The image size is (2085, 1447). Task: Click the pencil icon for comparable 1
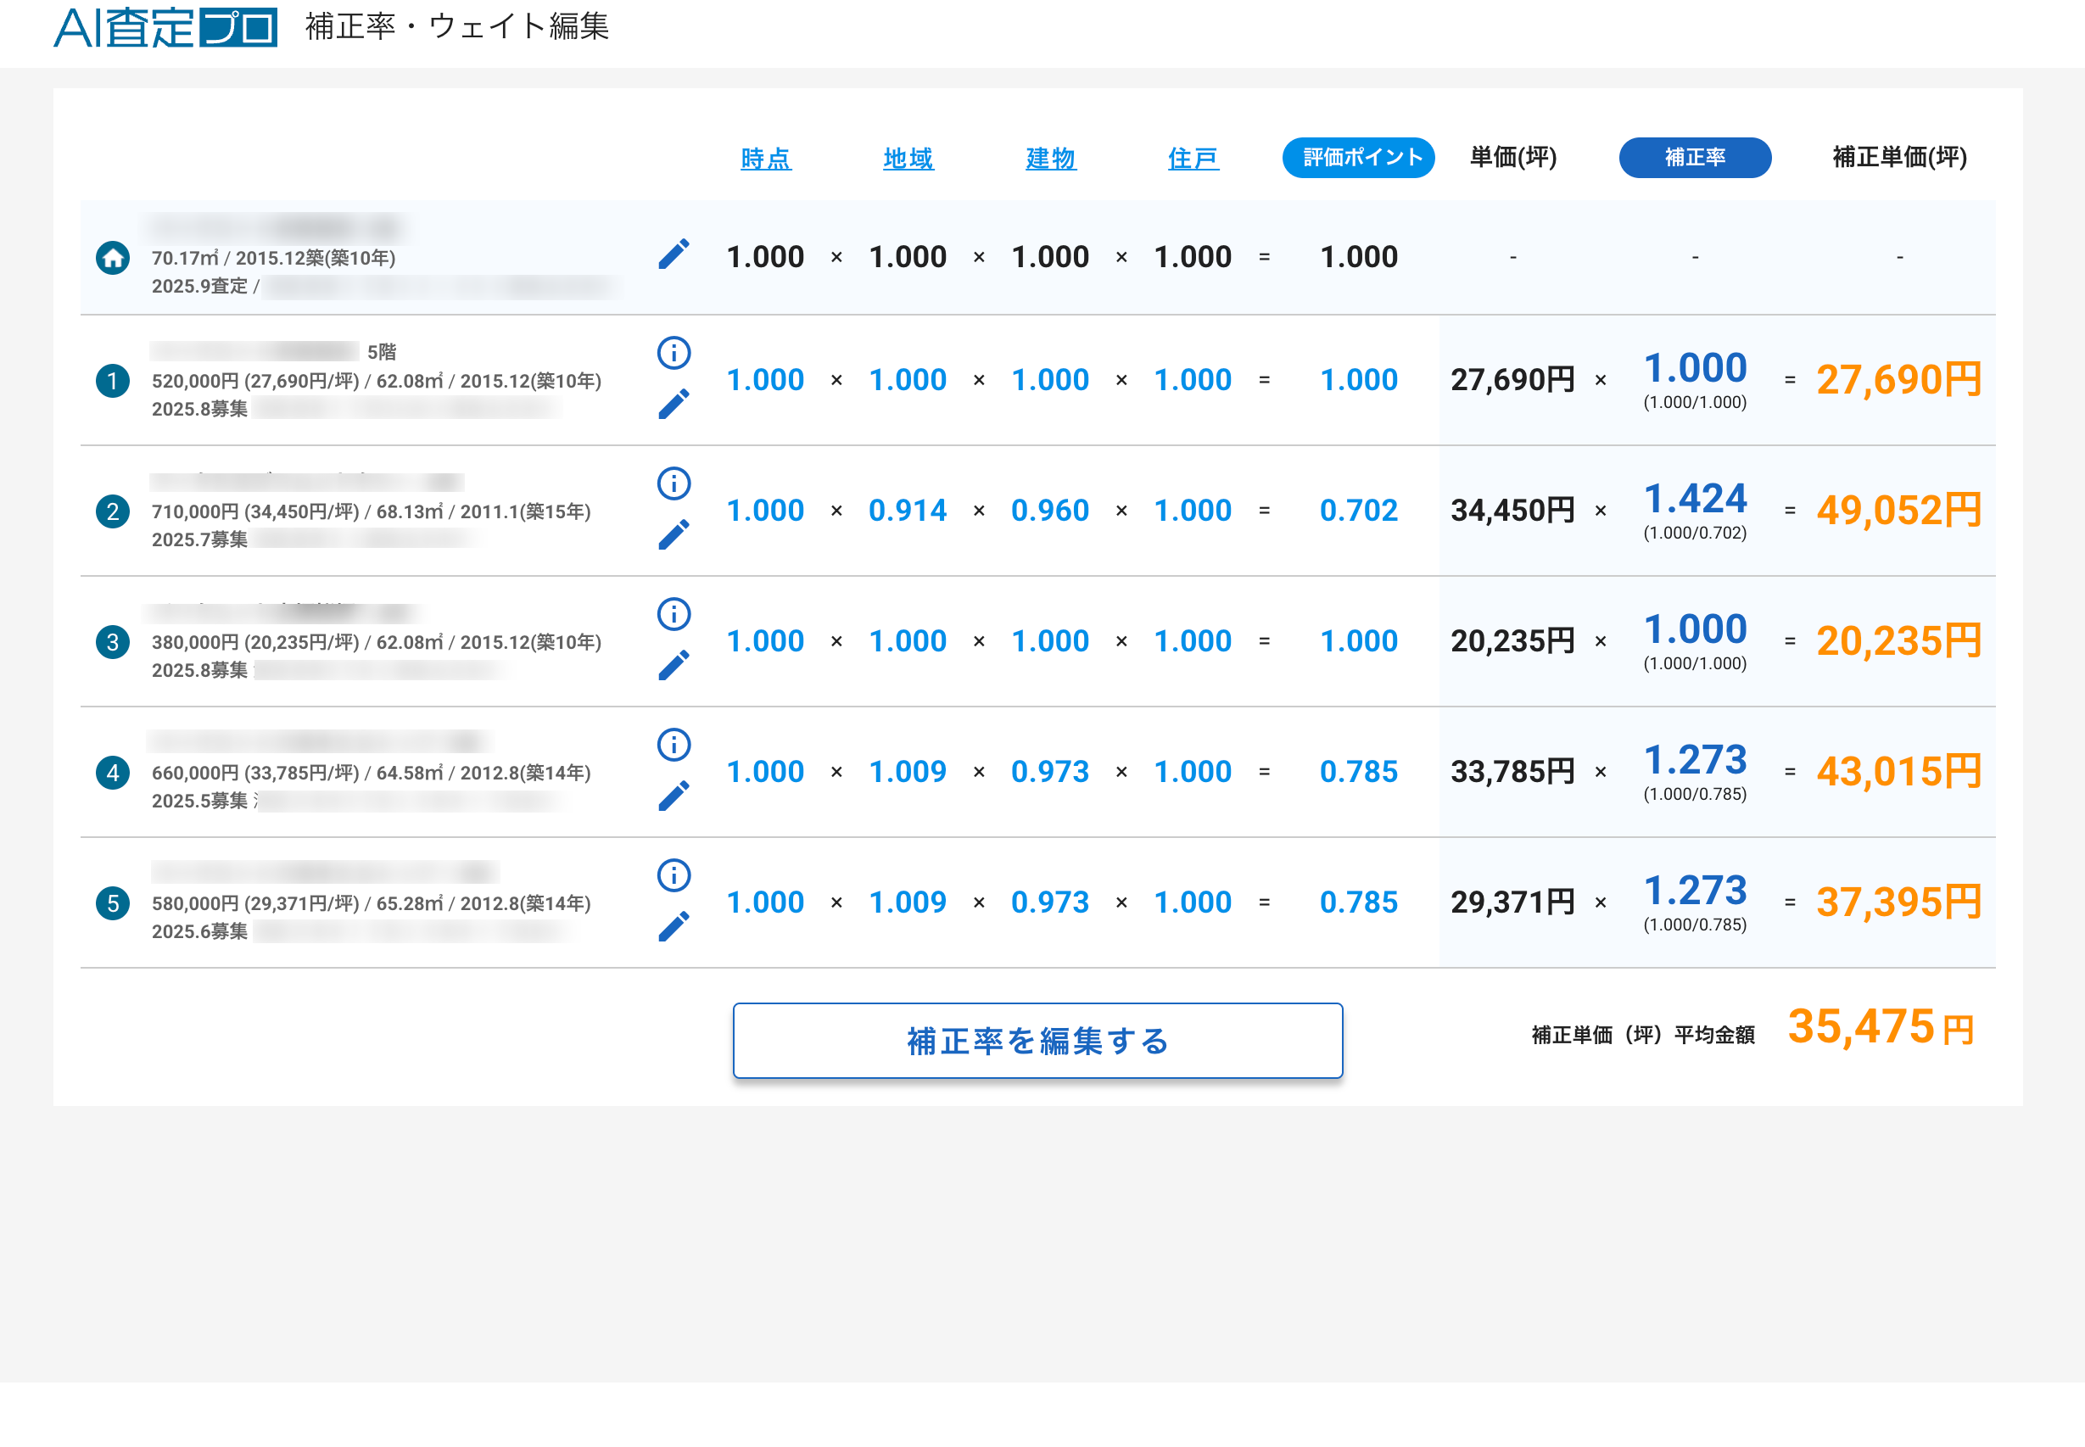[x=674, y=405]
